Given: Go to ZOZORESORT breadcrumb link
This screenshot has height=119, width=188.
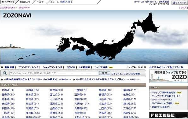Looking at the screenshot, I should click(x=8, y=8).
